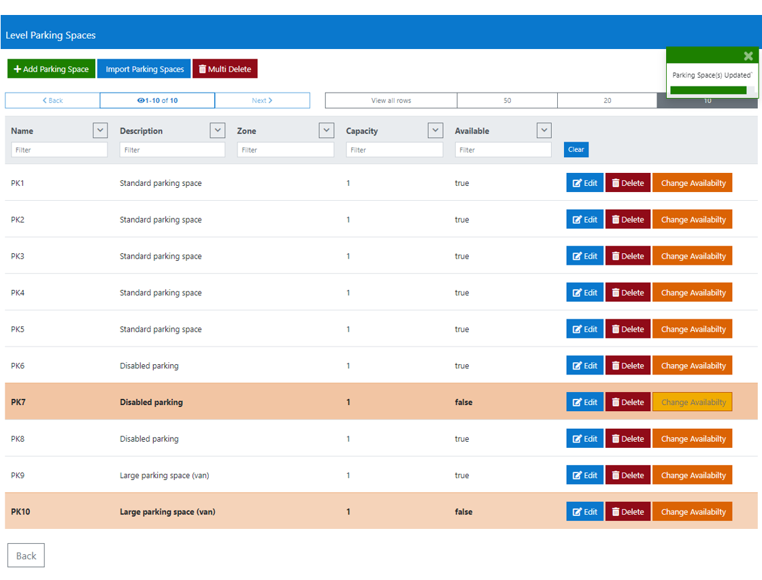The height and width of the screenshot is (580, 762).
Task: Delete the PK10 large parking space
Action: (x=628, y=511)
